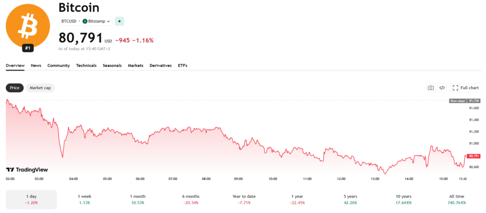Open the Seasonals tab
Screen dimensions: 486x213
point(112,65)
